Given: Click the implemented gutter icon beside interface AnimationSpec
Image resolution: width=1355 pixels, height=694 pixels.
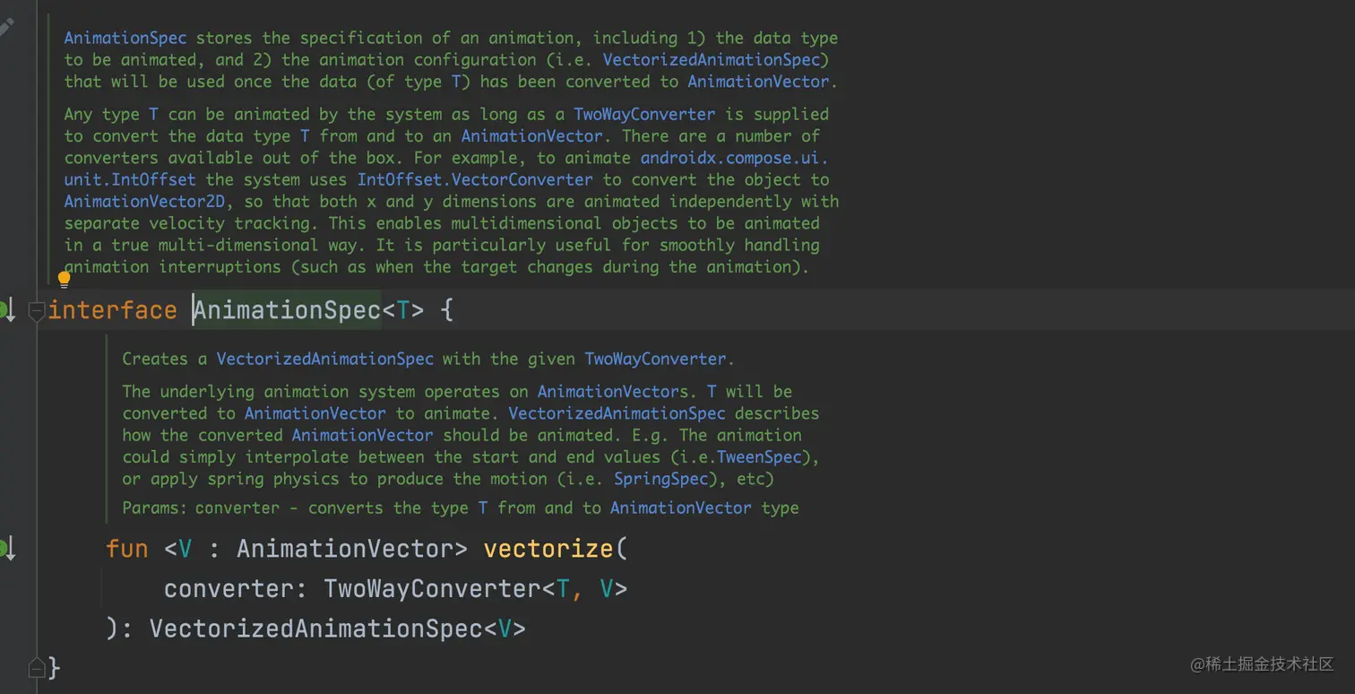Looking at the screenshot, I should click(x=5, y=311).
